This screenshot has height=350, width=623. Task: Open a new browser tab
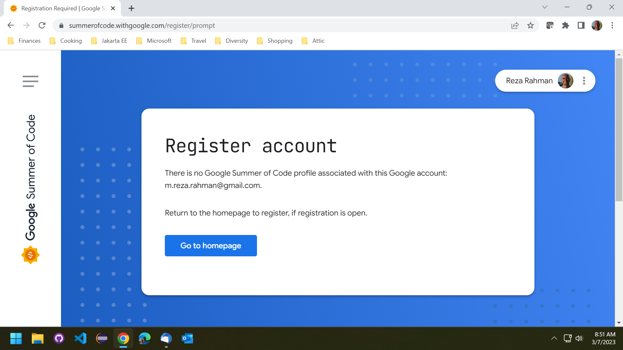pyautogui.click(x=131, y=8)
